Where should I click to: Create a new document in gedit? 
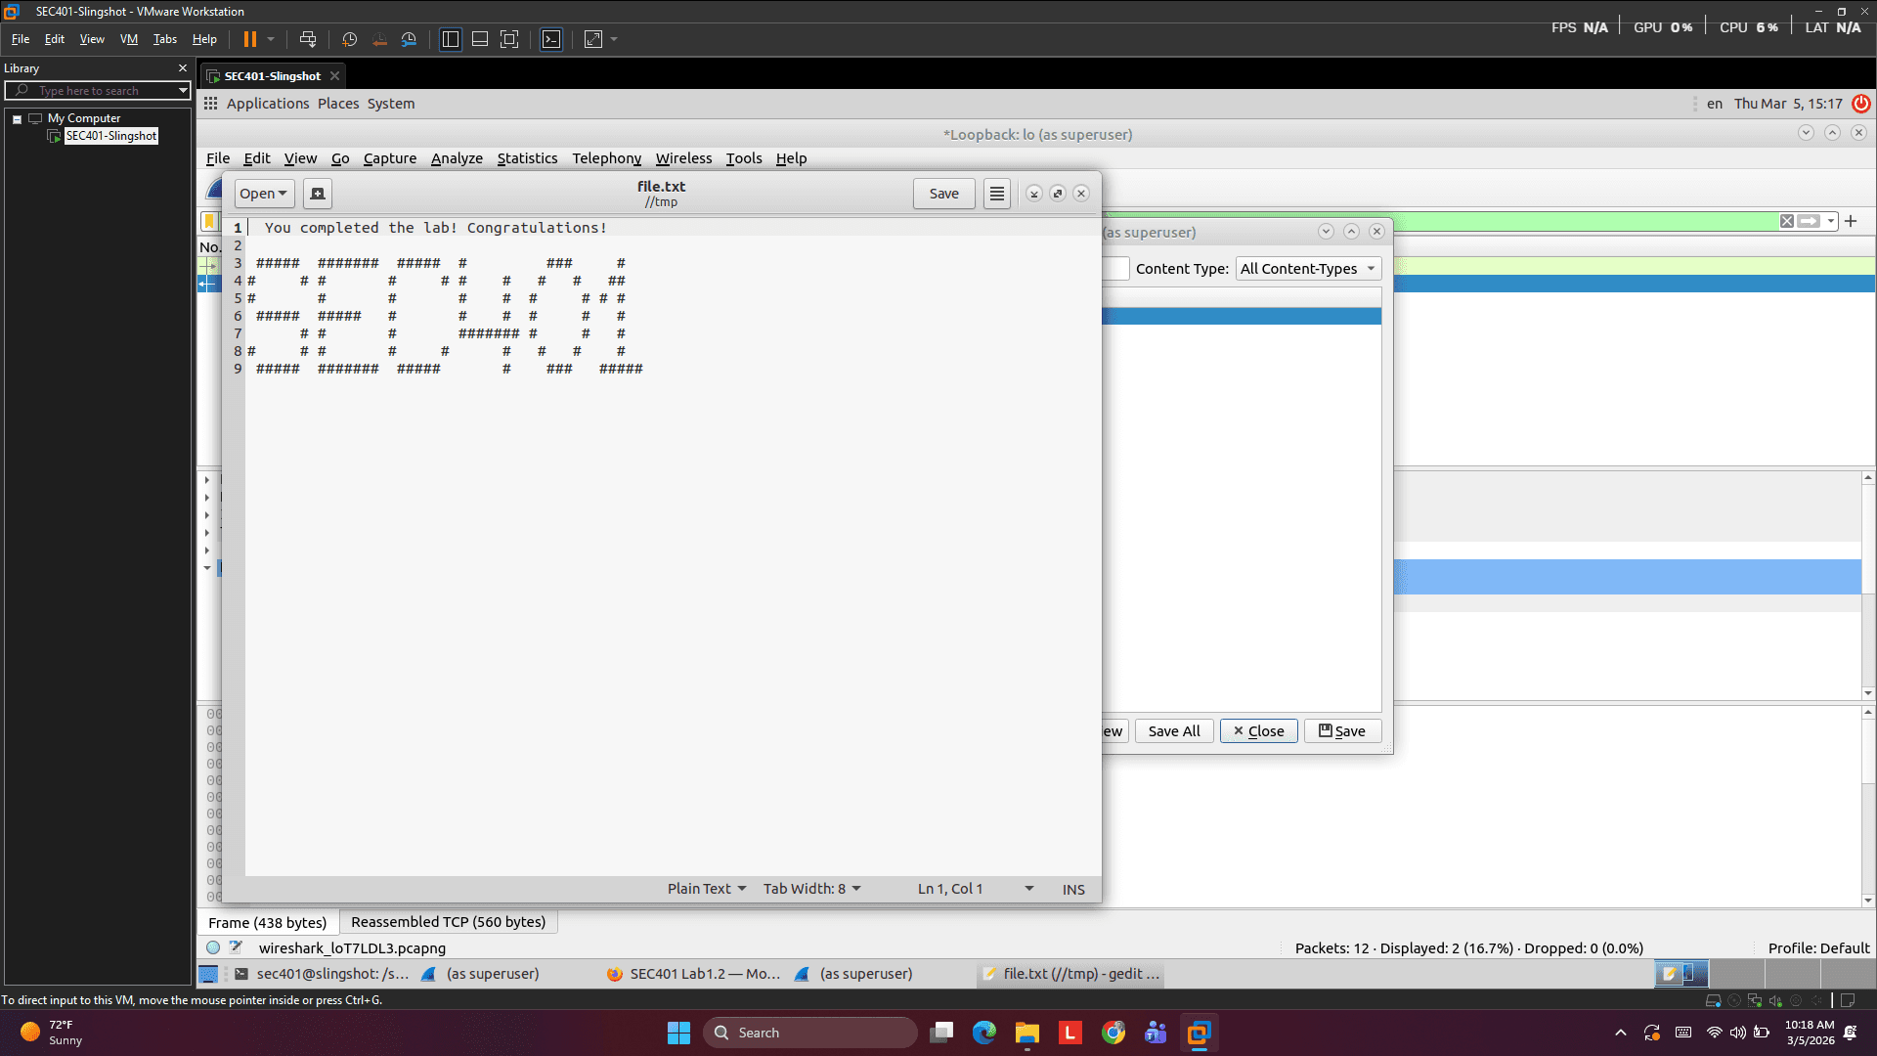pos(317,193)
